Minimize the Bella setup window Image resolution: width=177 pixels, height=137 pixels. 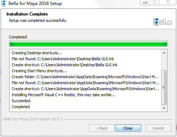(145, 2)
